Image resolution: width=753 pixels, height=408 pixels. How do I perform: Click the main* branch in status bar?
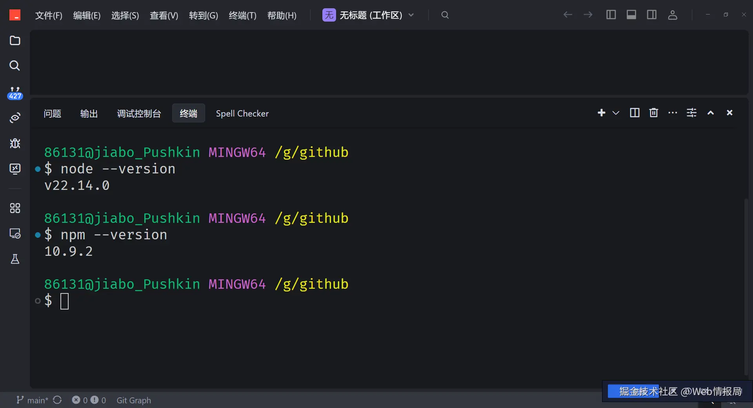(36, 400)
